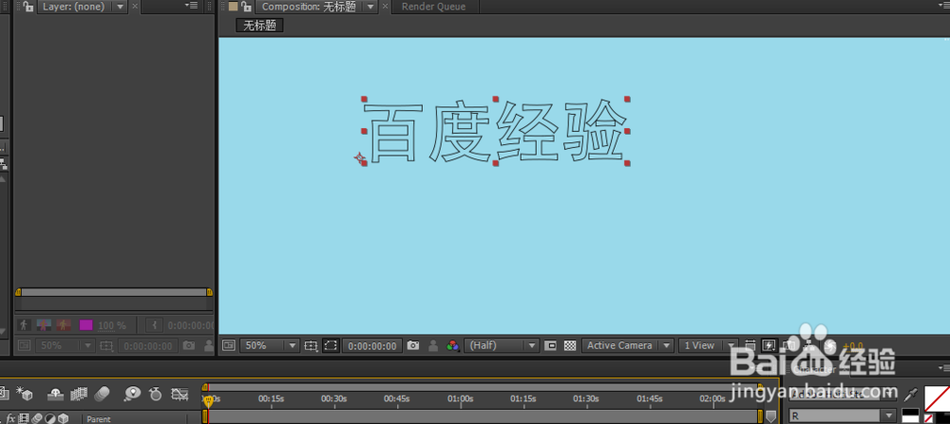Enable Frame Blending for timeline
Viewport: 950px width, 424px height.
click(x=79, y=394)
